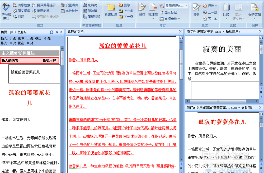Click the 翻译 translate button
This screenshot has width=264, height=173.
coord(18,17)
